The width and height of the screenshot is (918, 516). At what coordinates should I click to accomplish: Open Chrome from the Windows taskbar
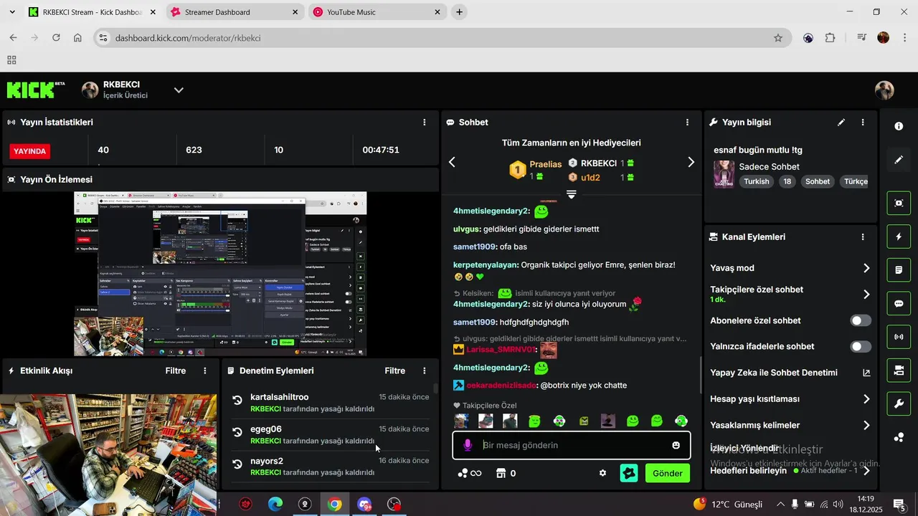pos(334,505)
